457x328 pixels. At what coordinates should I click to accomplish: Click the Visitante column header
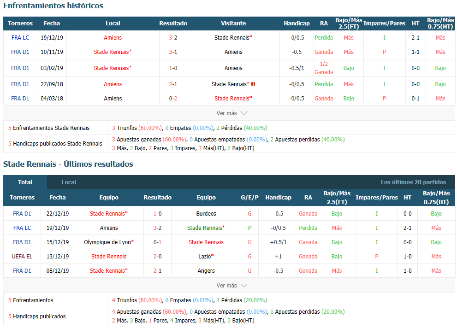(x=233, y=23)
